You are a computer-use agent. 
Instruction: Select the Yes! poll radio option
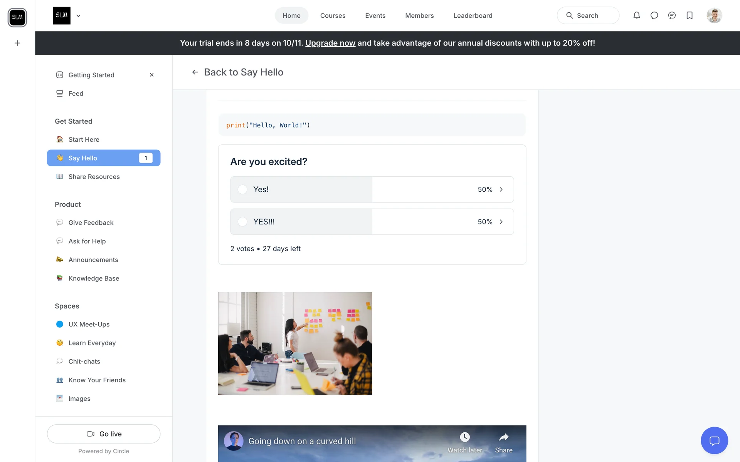[x=242, y=189]
